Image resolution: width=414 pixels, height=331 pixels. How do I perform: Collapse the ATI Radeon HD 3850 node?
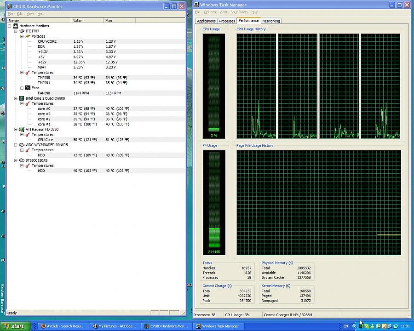tap(16, 129)
